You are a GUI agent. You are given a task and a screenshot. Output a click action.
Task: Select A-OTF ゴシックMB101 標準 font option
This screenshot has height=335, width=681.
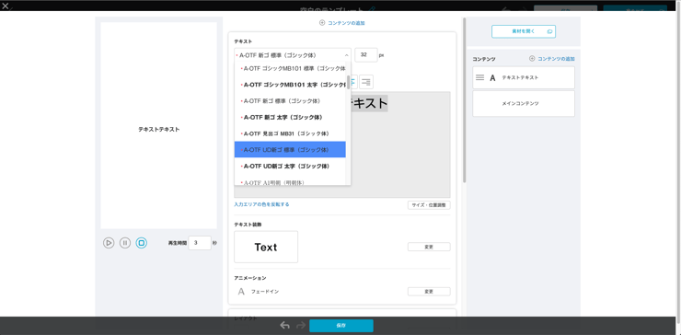(290, 68)
